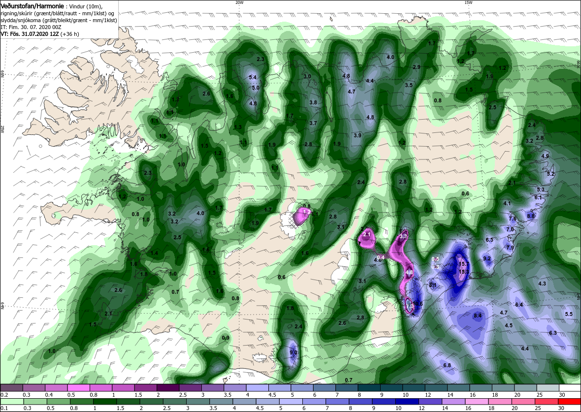Image resolution: width=581 pixels, height=412 pixels.
Task: Click the 5.3 precipitation value
Action: pyautogui.click(x=541, y=190)
